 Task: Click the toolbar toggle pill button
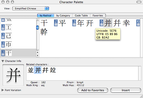pyautogui.click(x=139, y=2)
